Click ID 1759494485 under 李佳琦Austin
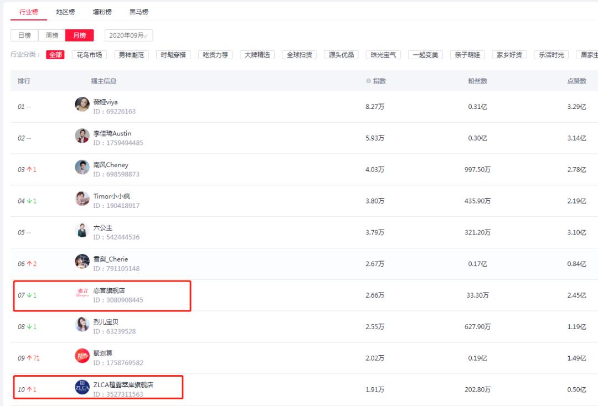 tap(118, 143)
